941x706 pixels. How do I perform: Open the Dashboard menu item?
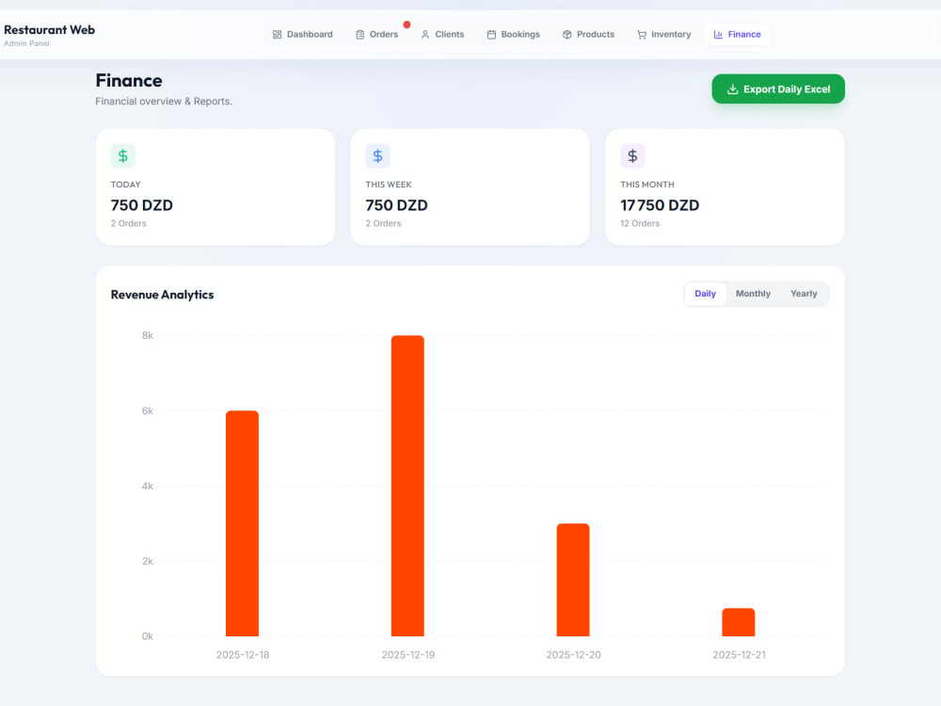click(x=302, y=35)
